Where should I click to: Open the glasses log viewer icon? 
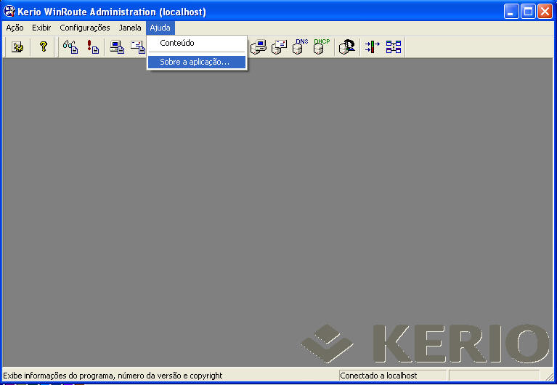(x=70, y=47)
